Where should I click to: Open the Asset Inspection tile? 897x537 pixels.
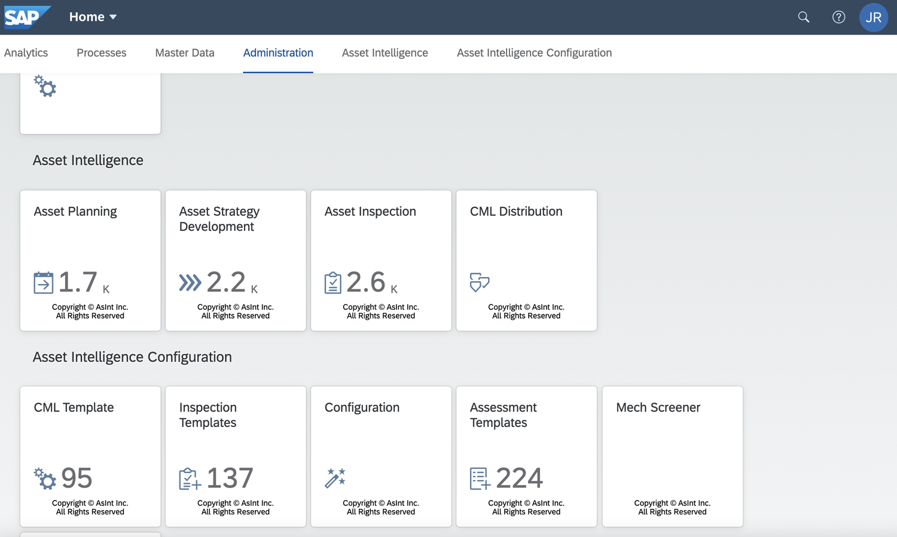coord(381,261)
